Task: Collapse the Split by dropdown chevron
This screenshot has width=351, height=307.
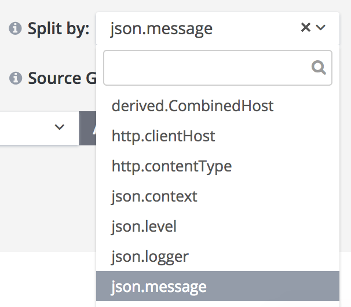Action: tap(321, 27)
